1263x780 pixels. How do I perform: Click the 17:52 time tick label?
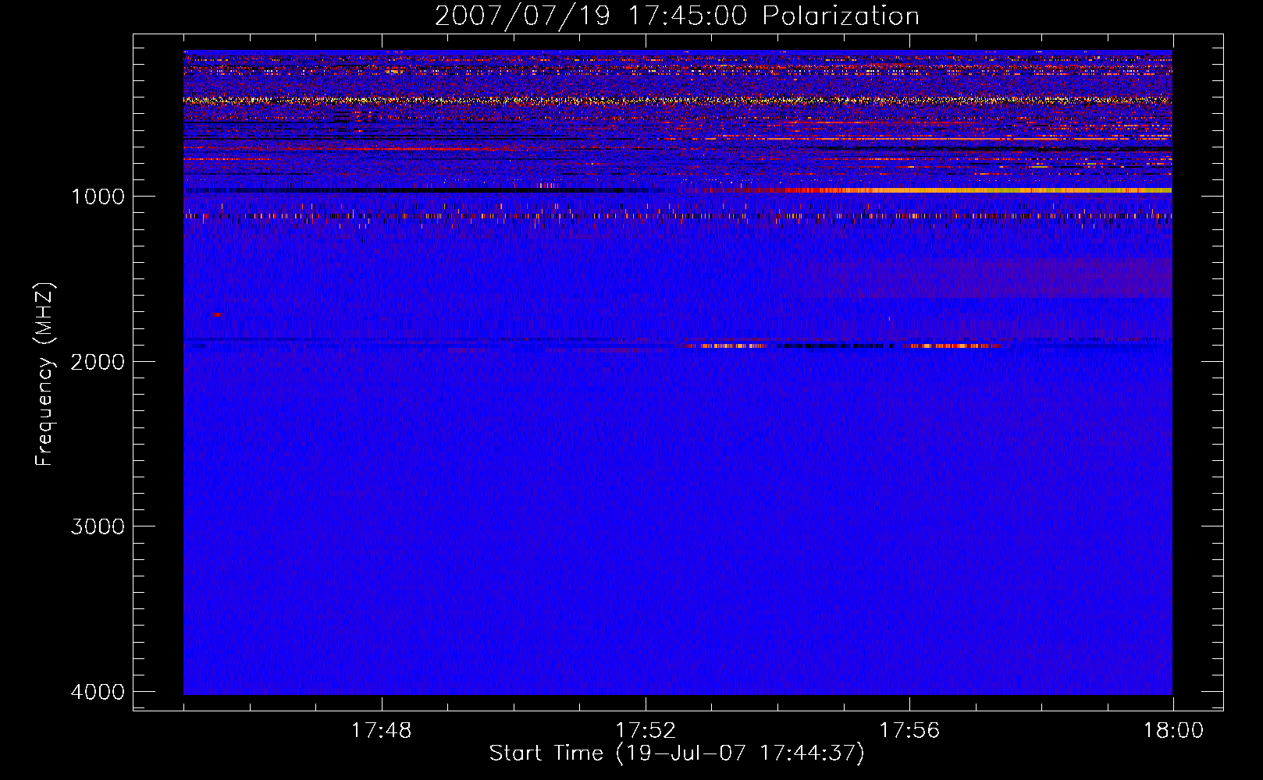pyautogui.click(x=646, y=731)
